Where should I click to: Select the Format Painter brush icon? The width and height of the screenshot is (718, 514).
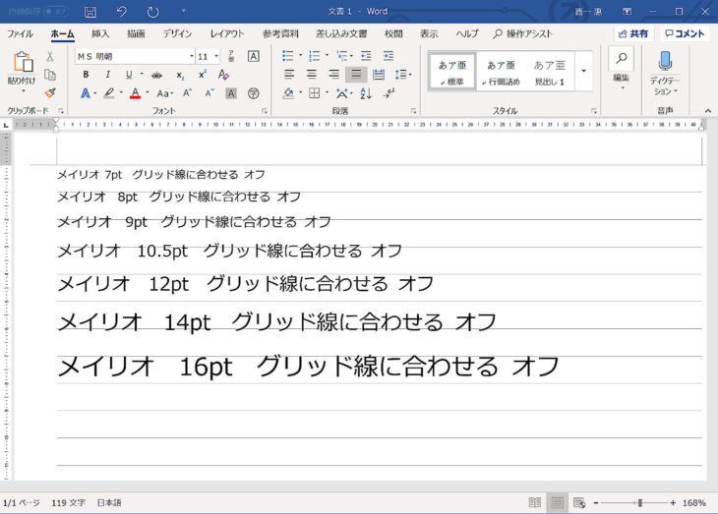click(x=50, y=93)
